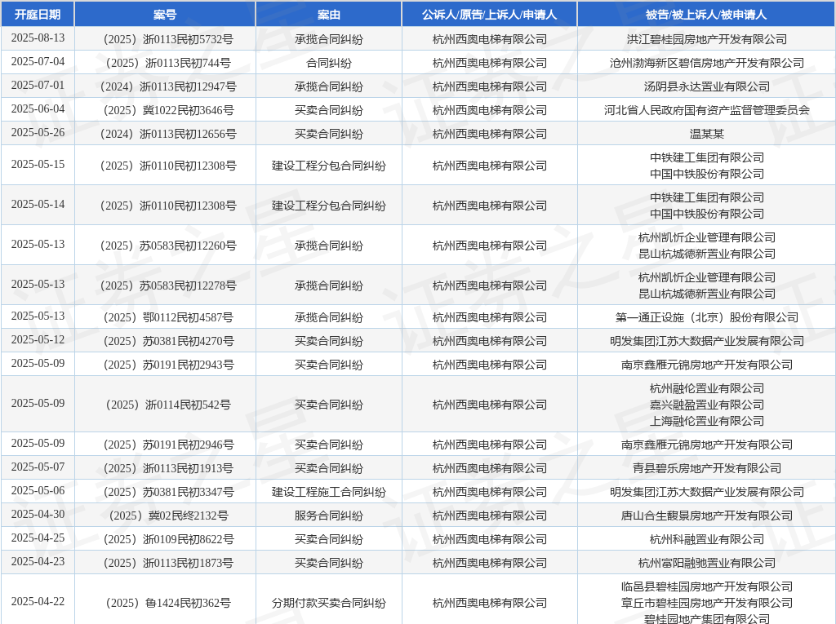Viewport: 836px width, 624px height.
Task: Select case number (2025)苏0191民初2946号
Action: 168,445
